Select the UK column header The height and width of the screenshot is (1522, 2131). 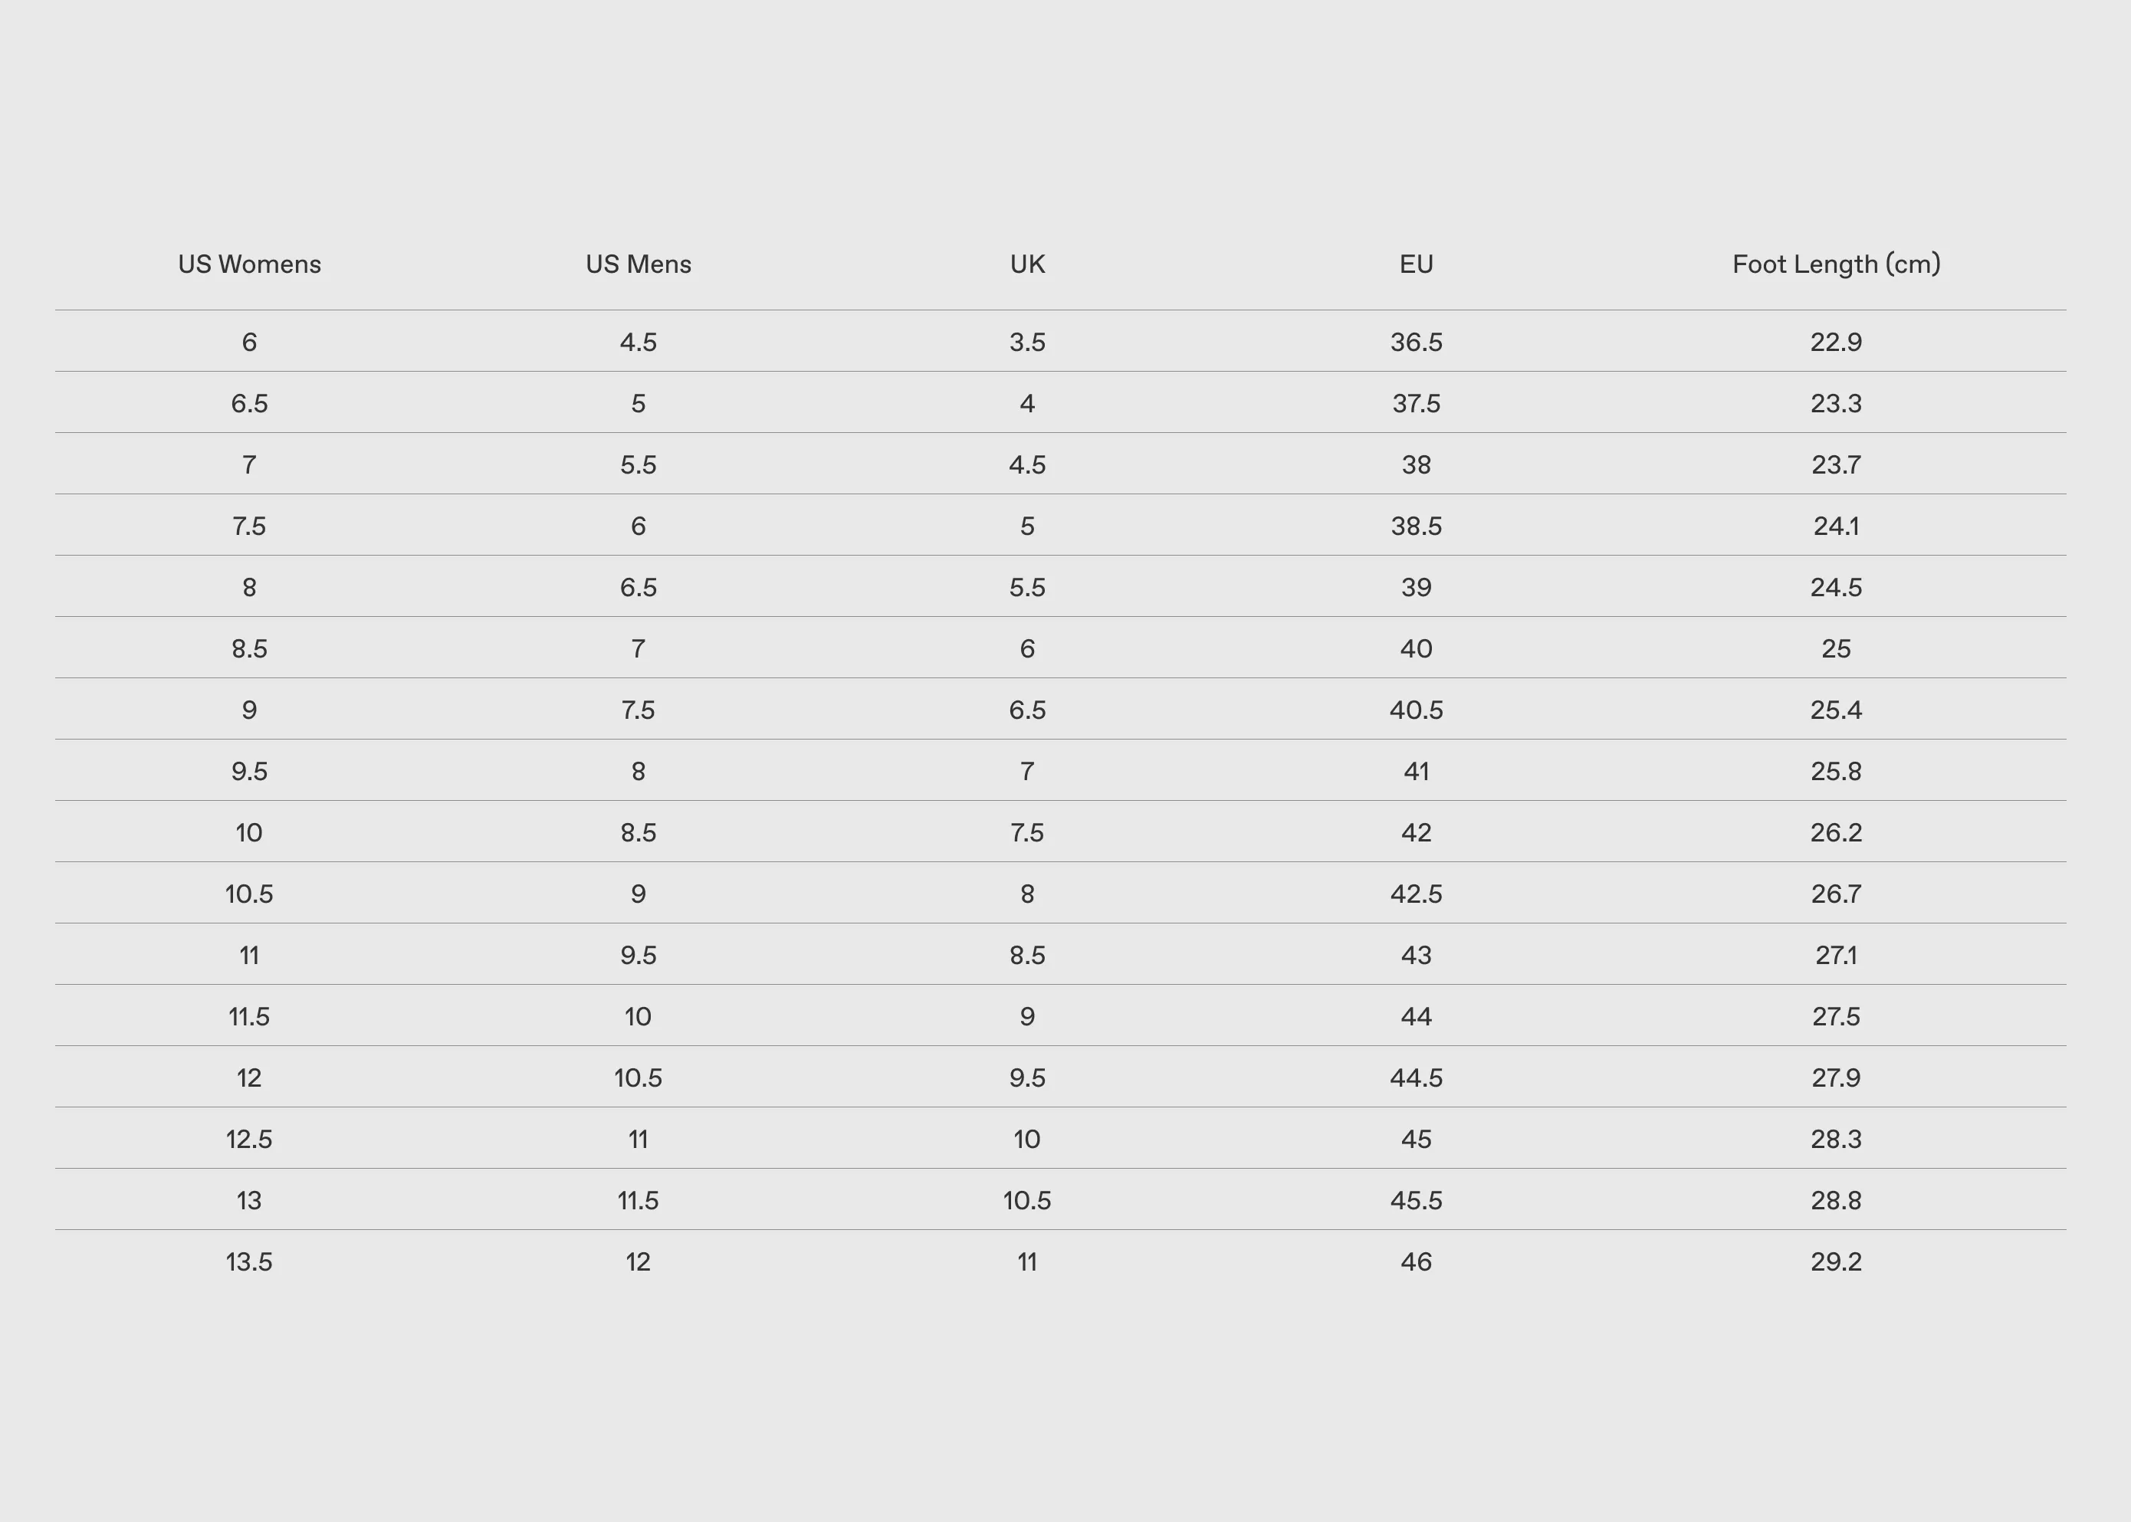pyautogui.click(x=1027, y=264)
